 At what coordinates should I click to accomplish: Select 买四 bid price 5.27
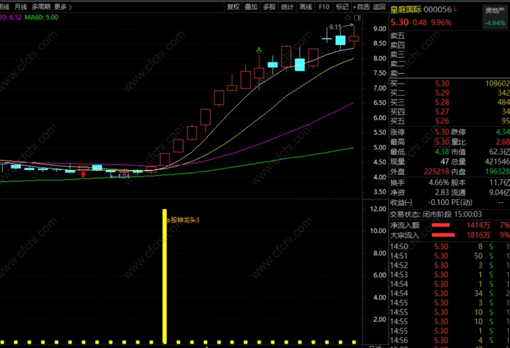click(x=442, y=112)
